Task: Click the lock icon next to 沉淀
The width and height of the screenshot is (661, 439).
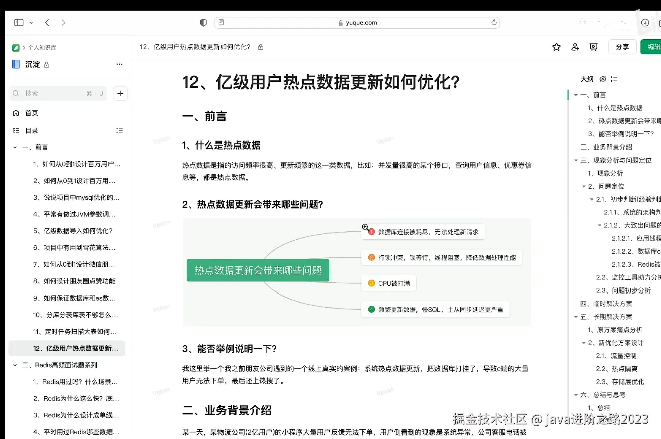Action: tap(47, 64)
